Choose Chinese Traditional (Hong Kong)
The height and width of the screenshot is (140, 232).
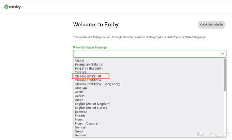[98, 84]
